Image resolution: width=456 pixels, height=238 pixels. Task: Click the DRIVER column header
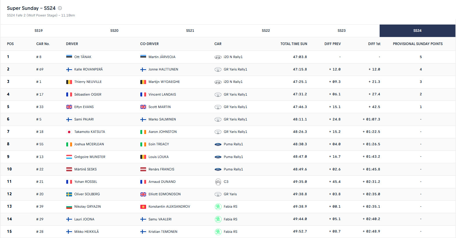72,44
